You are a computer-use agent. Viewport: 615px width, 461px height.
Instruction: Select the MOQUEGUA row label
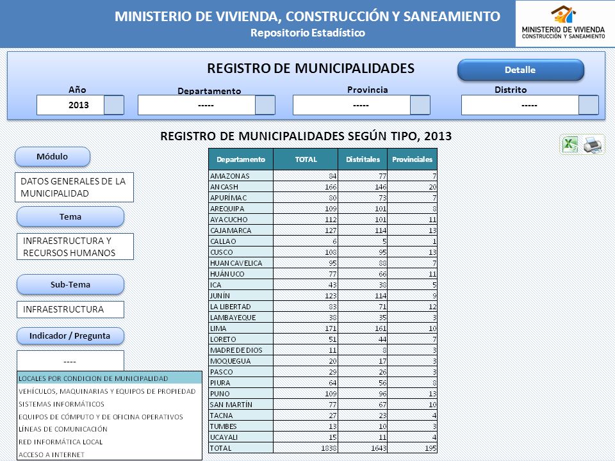pyautogui.click(x=230, y=361)
